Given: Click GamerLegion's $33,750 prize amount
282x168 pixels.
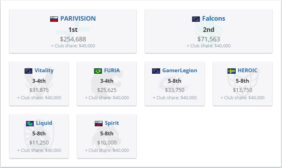Looking at the screenshot, I should click(x=175, y=90).
